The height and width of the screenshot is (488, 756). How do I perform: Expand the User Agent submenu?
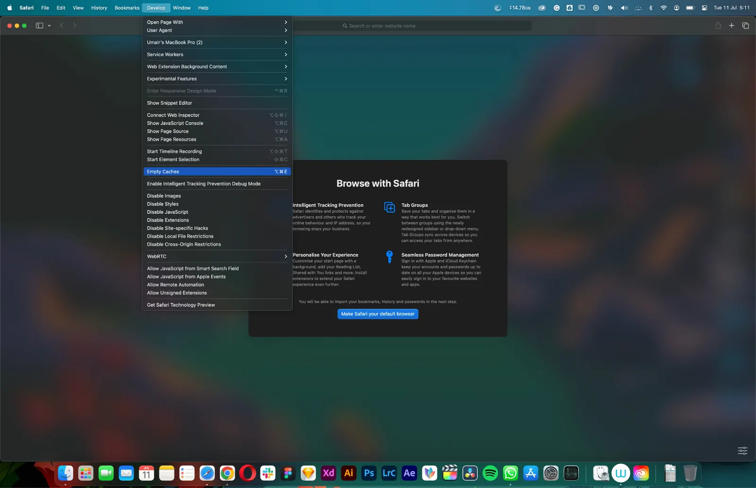click(217, 30)
